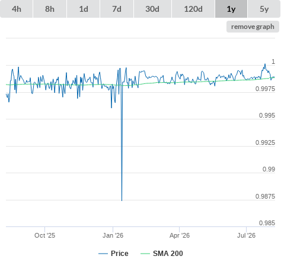The height and width of the screenshot is (269, 281).
Task: Toggle SMA 200 series in legend
Action: [x=162, y=254]
